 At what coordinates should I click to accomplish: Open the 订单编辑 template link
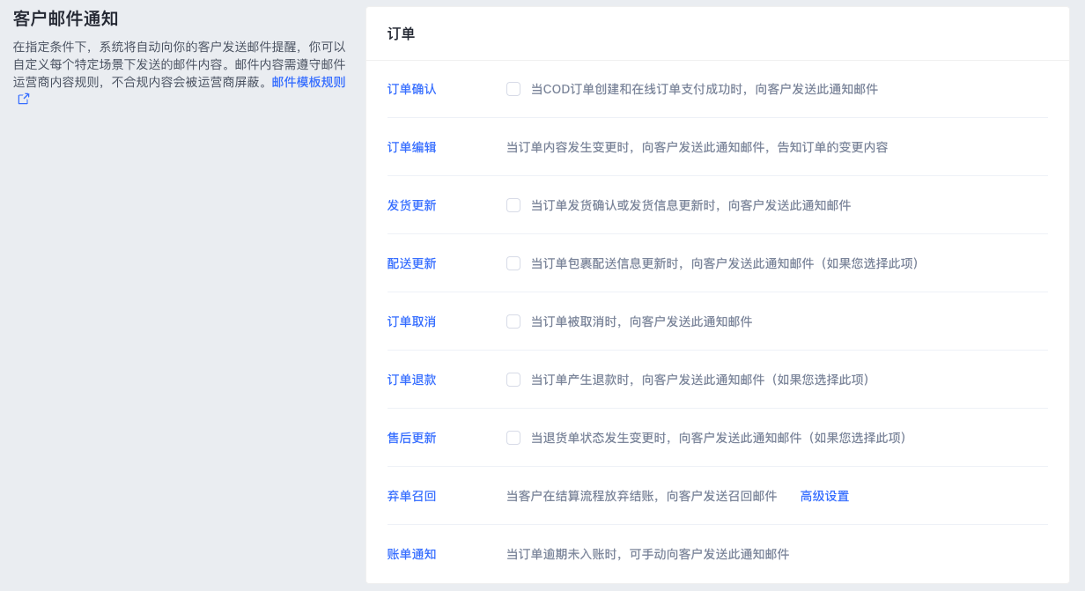point(412,147)
